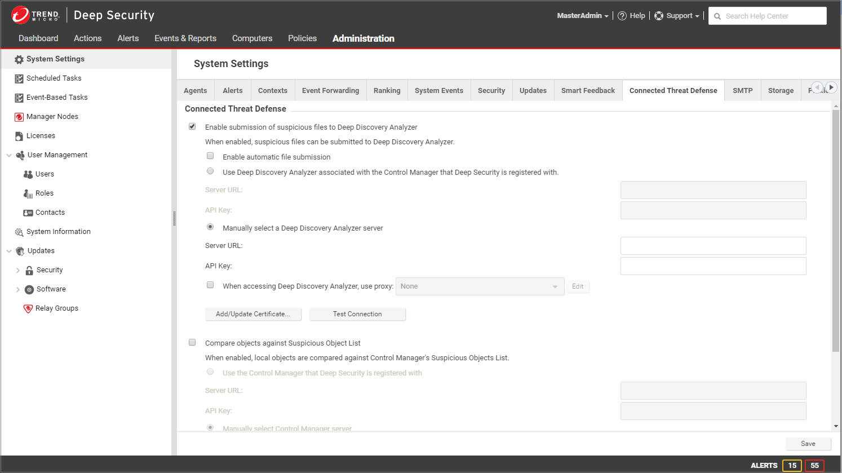Click the Manager Nodes icon
The image size is (842, 473).
[x=19, y=117]
